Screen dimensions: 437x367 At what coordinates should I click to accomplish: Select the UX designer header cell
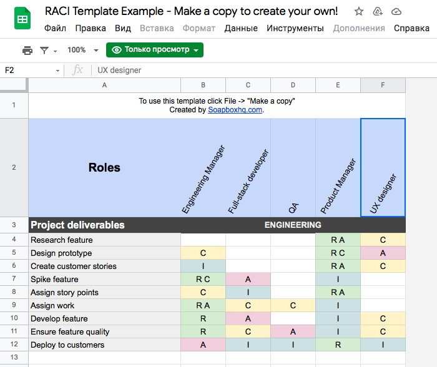[383, 167]
